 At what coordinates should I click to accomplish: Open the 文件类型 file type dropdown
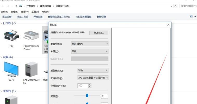point(93,78)
